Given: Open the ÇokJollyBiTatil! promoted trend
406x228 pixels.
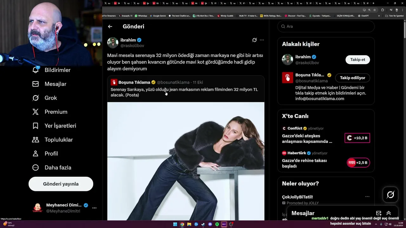Looking at the screenshot, I should click(298, 197).
